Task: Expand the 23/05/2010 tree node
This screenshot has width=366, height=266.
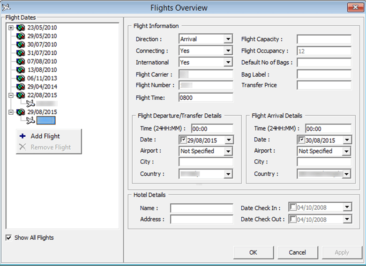Action: click(11, 28)
